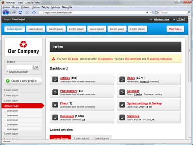Click the search magnifier icon in Google box
This screenshot has width=193, height=145.
[188, 12]
